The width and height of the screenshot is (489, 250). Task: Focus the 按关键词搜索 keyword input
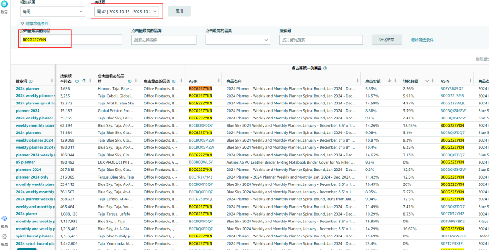pos(321,40)
